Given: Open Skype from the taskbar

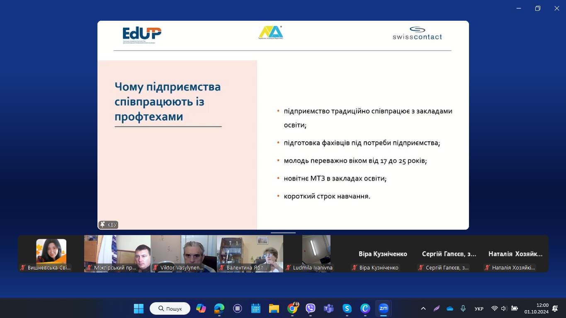Looking at the screenshot, I should [x=347, y=308].
